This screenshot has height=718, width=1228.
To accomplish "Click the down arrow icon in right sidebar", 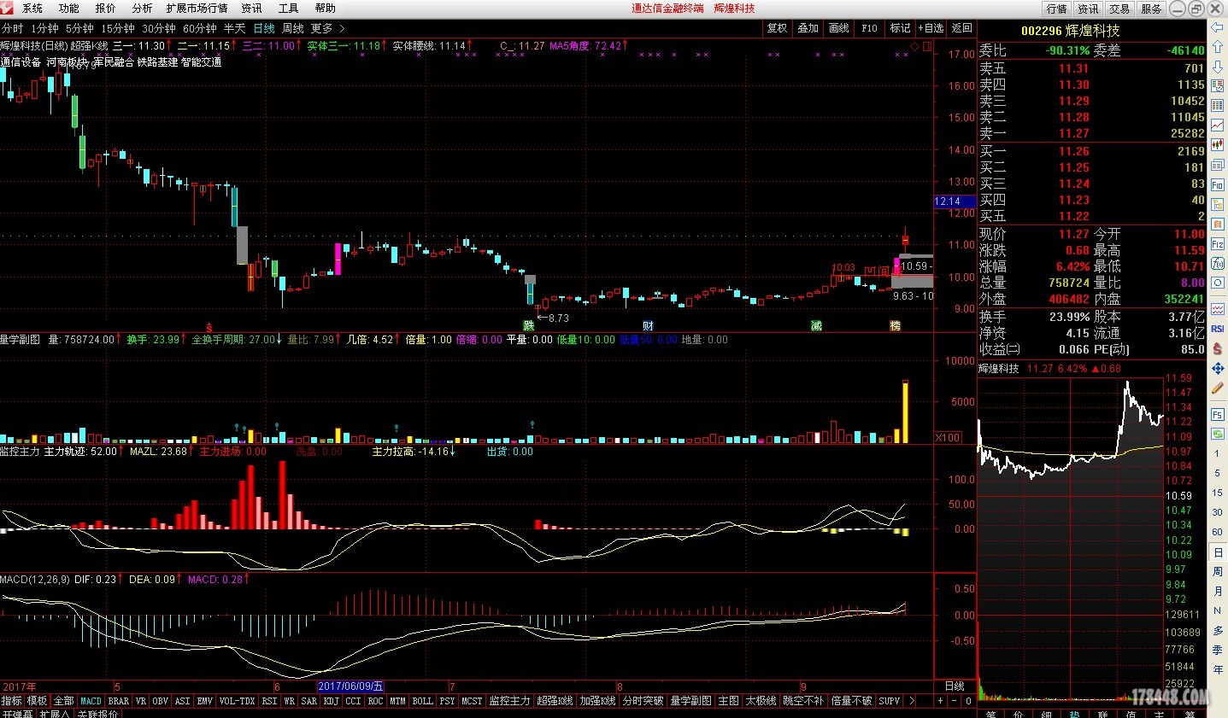I will click(1218, 66).
